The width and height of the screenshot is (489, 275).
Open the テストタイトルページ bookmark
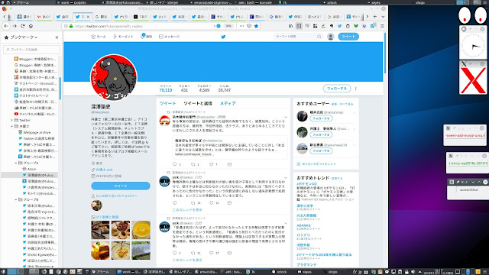point(31,95)
